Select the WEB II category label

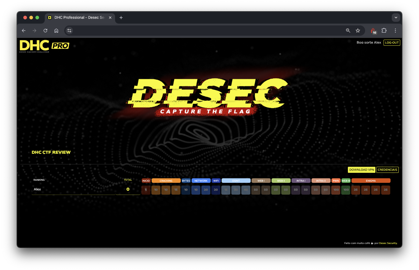coord(281,181)
